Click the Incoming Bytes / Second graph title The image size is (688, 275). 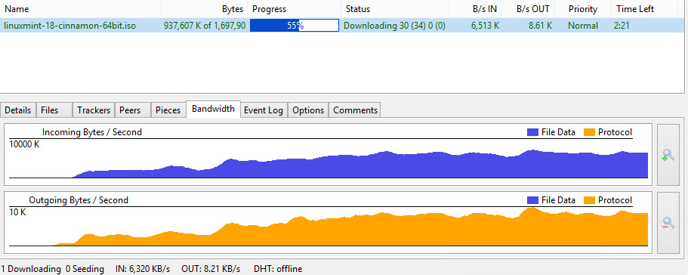coord(92,132)
